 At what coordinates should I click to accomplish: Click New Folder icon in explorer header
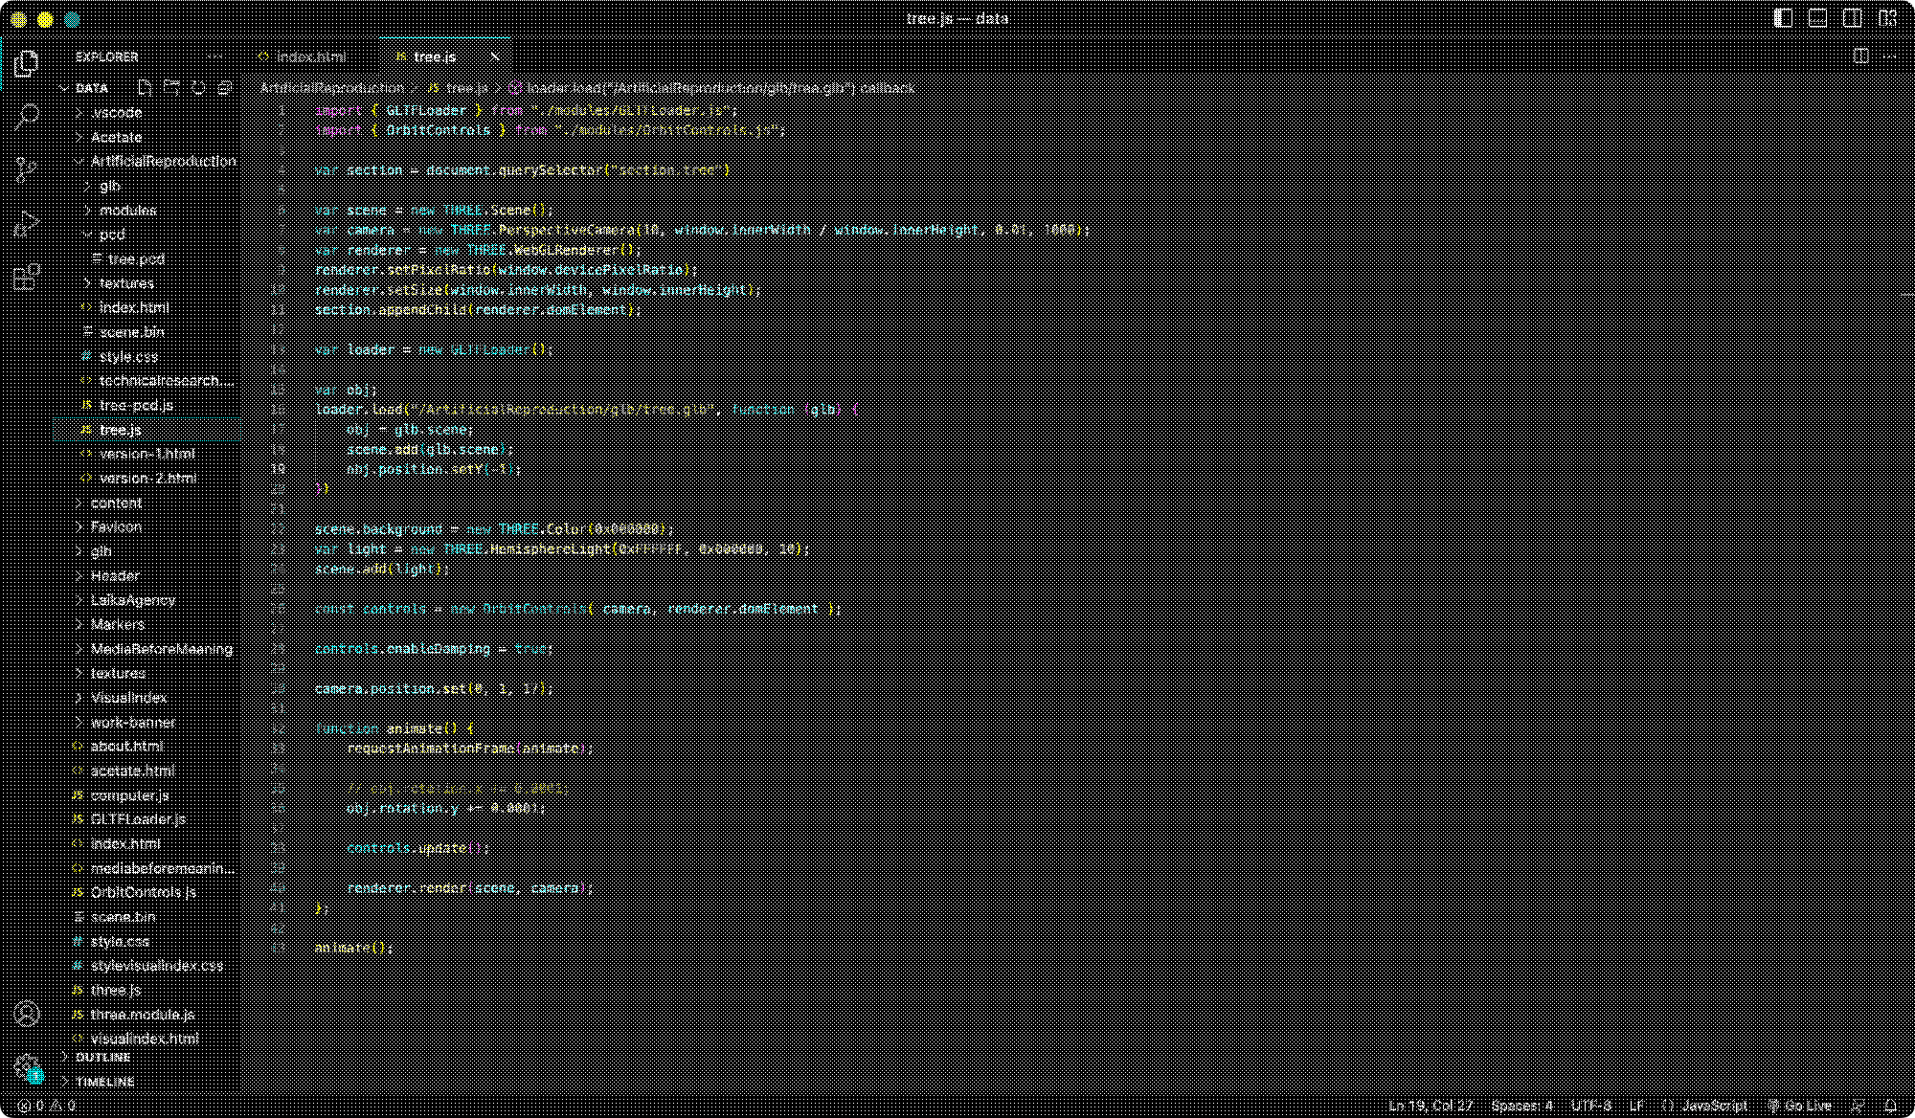171,88
